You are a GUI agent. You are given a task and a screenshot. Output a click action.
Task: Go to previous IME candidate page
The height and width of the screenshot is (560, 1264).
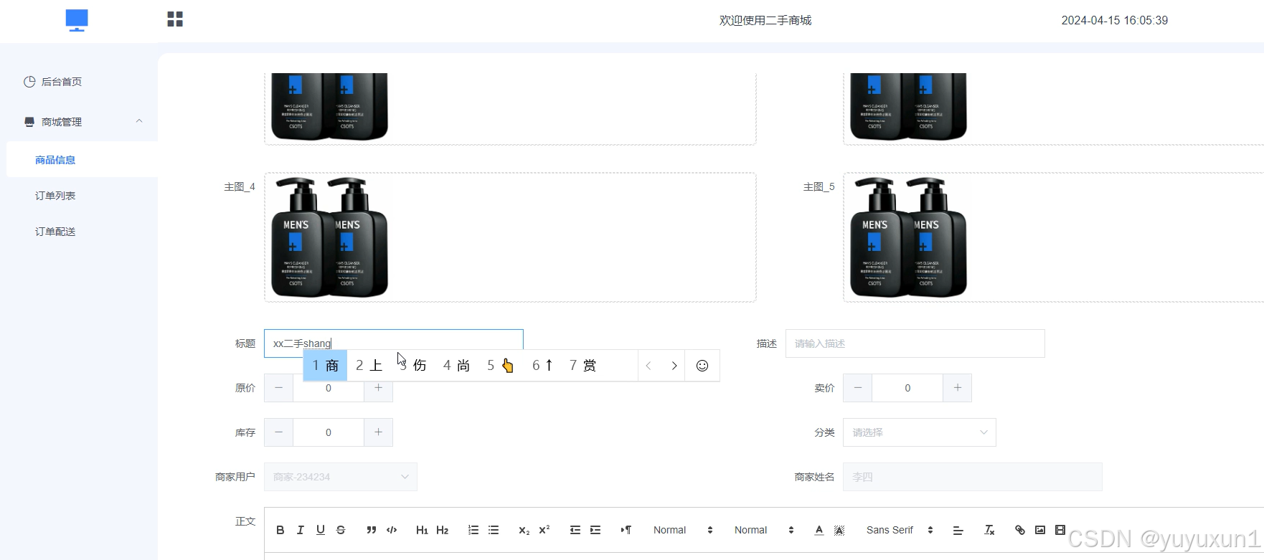tap(648, 366)
